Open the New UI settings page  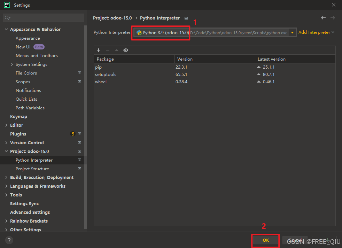(23, 47)
